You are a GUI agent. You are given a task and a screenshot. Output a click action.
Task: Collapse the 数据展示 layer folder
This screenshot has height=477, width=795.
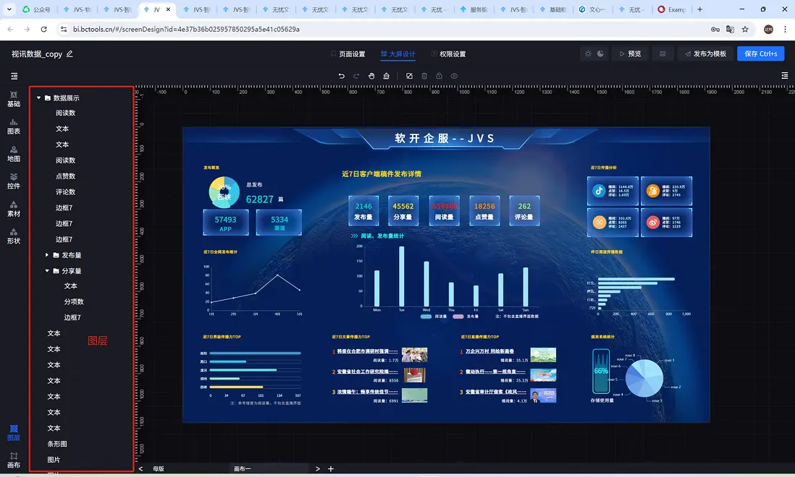tap(38, 98)
